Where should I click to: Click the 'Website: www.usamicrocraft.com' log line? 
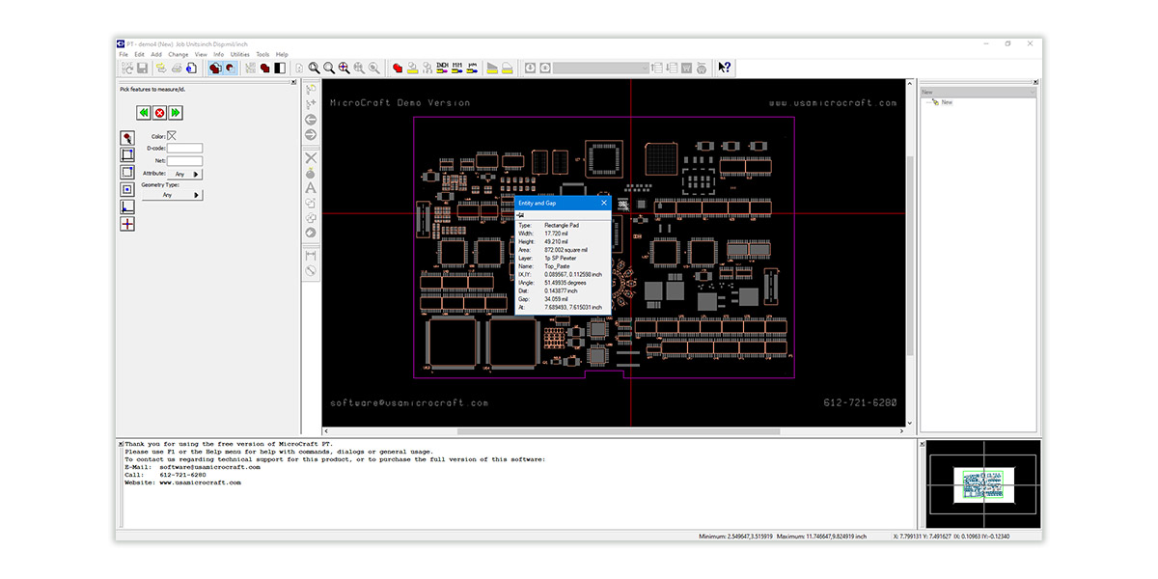click(x=182, y=482)
